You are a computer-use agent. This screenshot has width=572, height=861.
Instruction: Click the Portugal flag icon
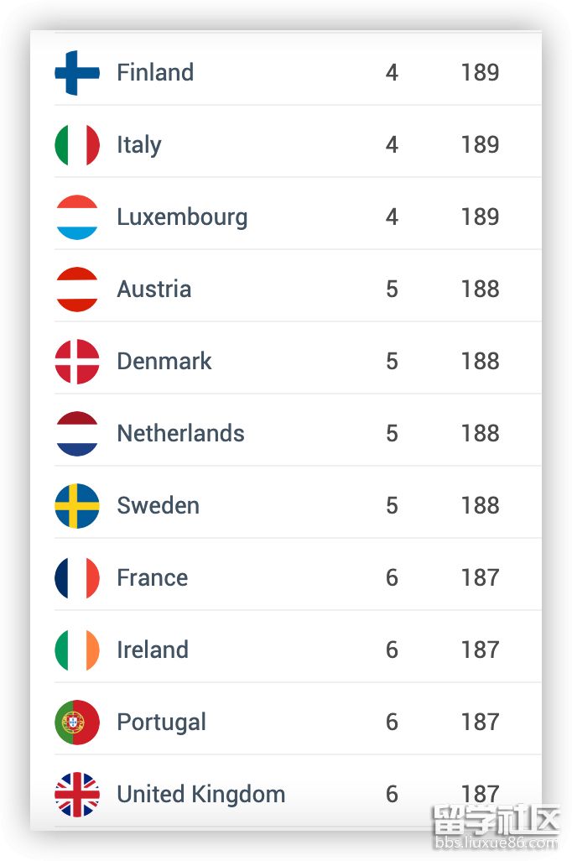click(77, 723)
